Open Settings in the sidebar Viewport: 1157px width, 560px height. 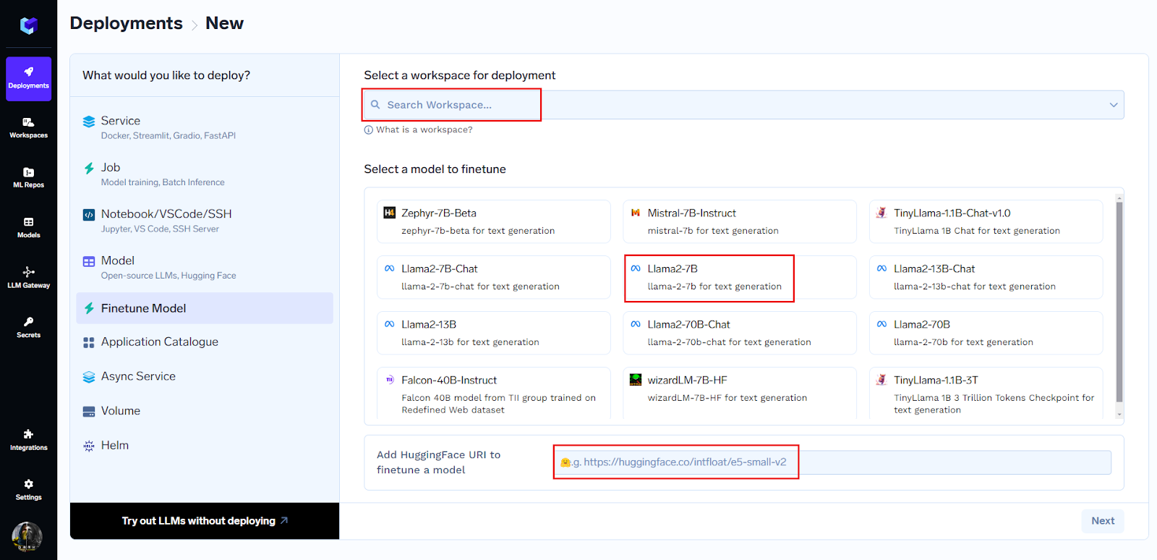point(28,490)
